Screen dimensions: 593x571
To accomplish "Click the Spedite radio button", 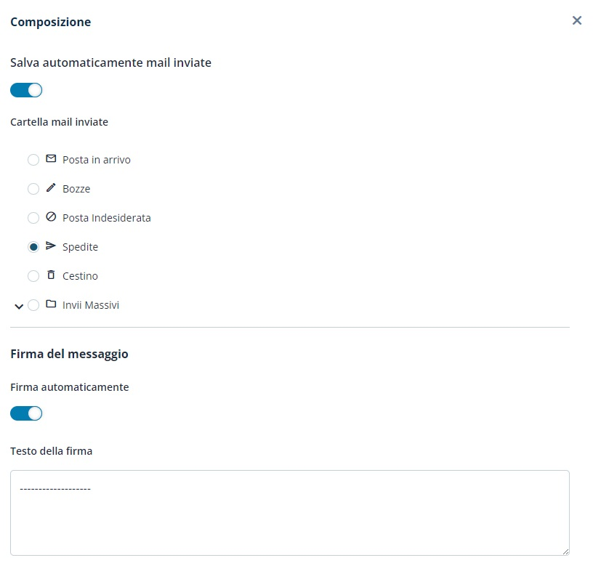I will point(33,247).
